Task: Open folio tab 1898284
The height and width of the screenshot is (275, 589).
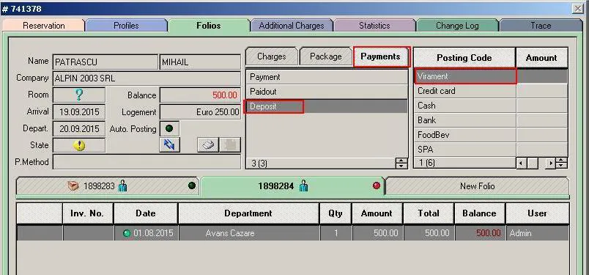Action: [x=292, y=186]
